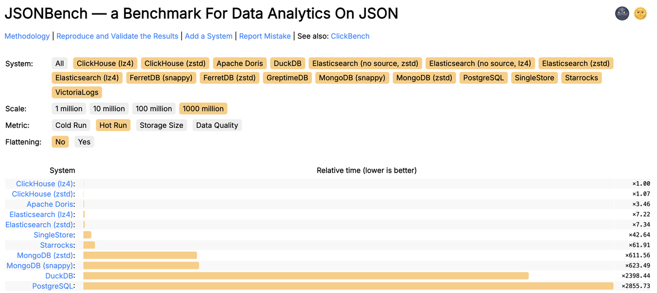Open the Apache Doris result row link
Viewport: 657px width, 293px height.
click(x=50, y=204)
